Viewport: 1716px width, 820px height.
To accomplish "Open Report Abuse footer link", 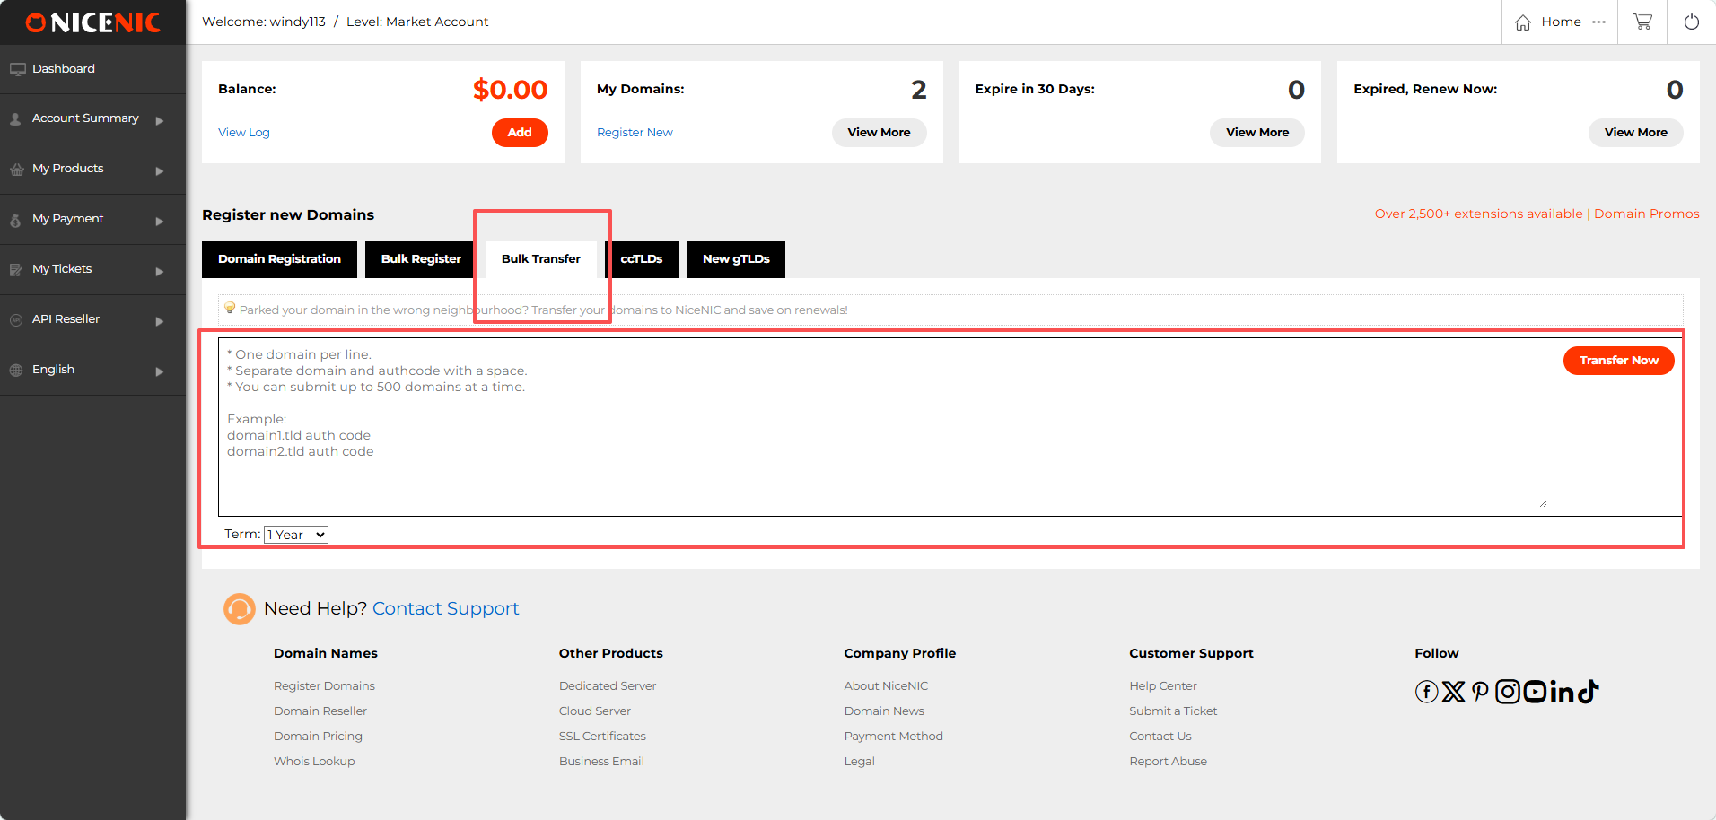I will (1168, 762).
